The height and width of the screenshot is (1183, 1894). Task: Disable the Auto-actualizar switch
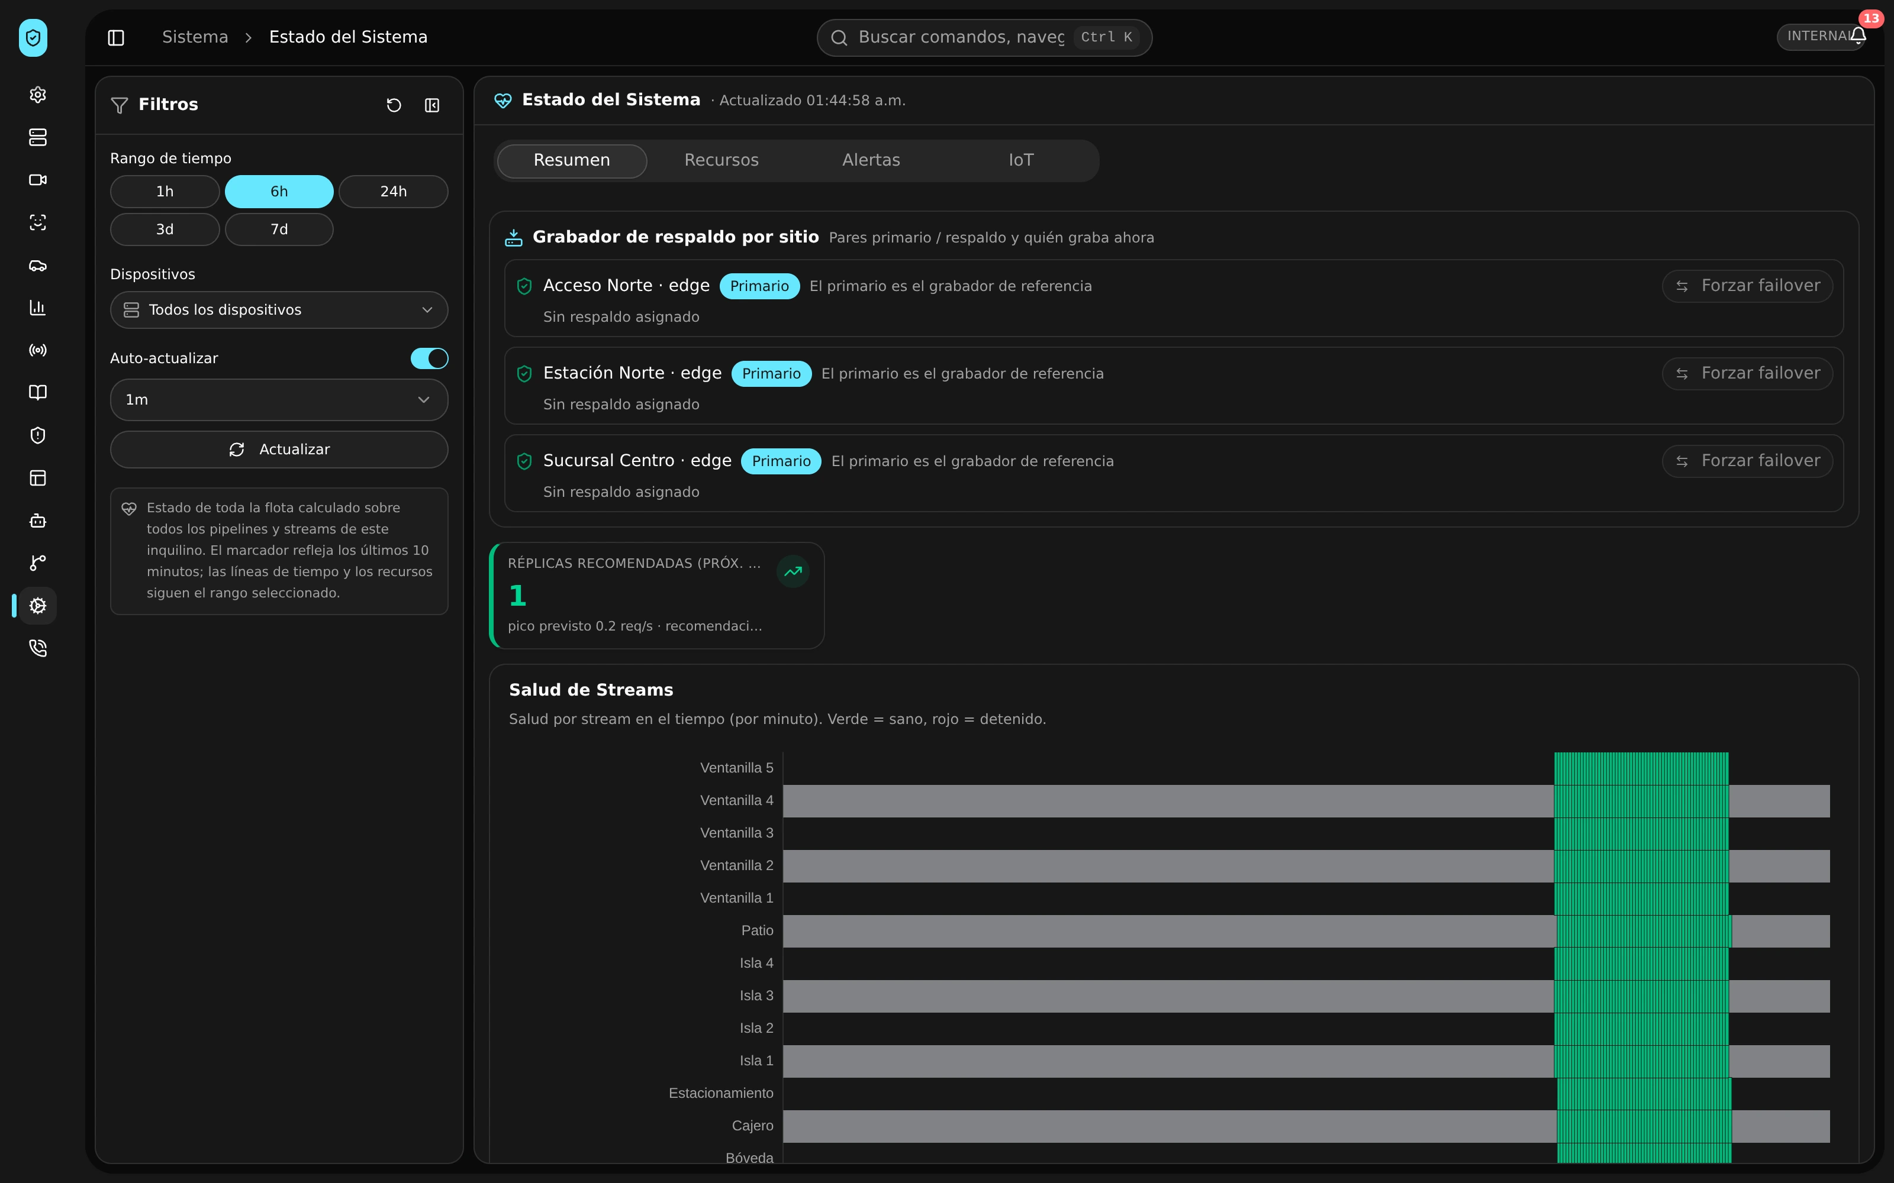coord(430,358)
